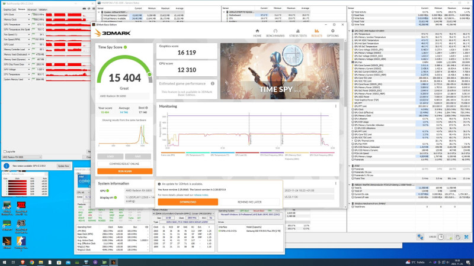Open the notification center icon

[x=468, y=262]
